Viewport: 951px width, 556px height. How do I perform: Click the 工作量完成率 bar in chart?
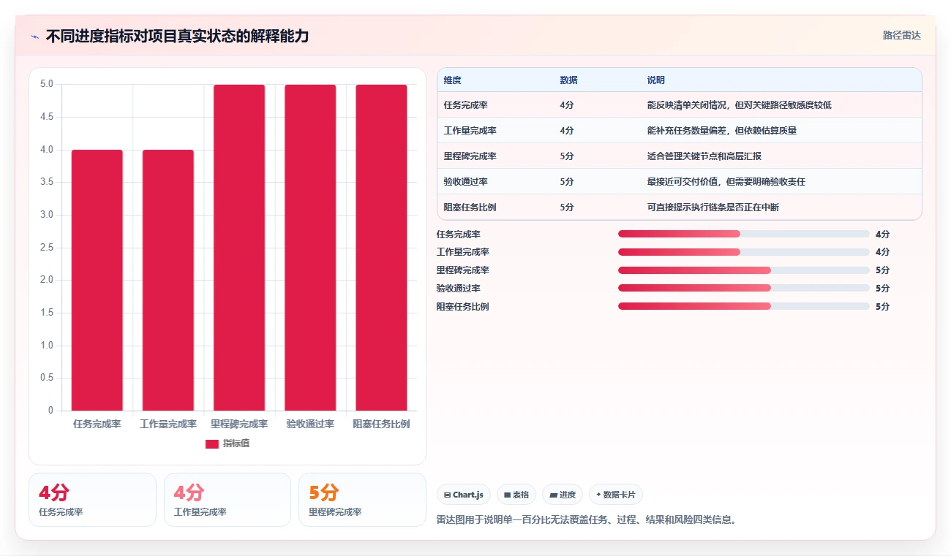[x=168, y=280]
